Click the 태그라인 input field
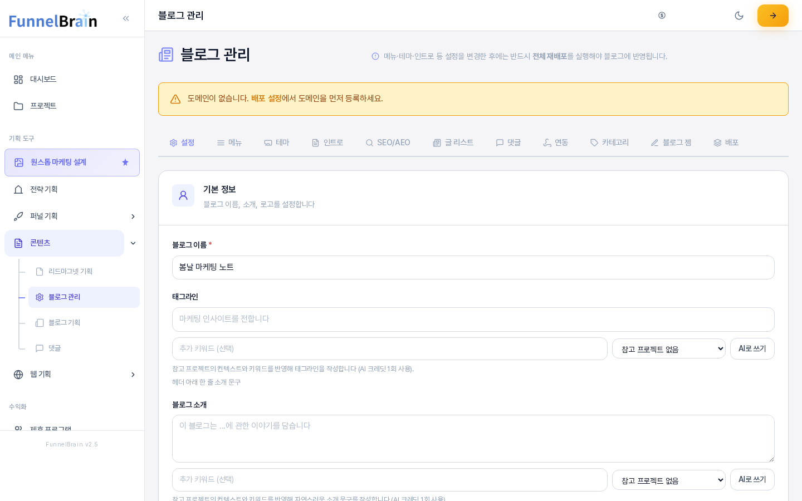 473,320
